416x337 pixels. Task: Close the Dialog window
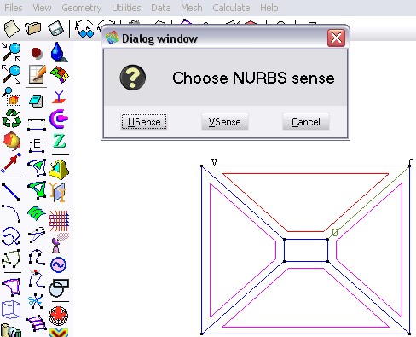pos(336,38)
